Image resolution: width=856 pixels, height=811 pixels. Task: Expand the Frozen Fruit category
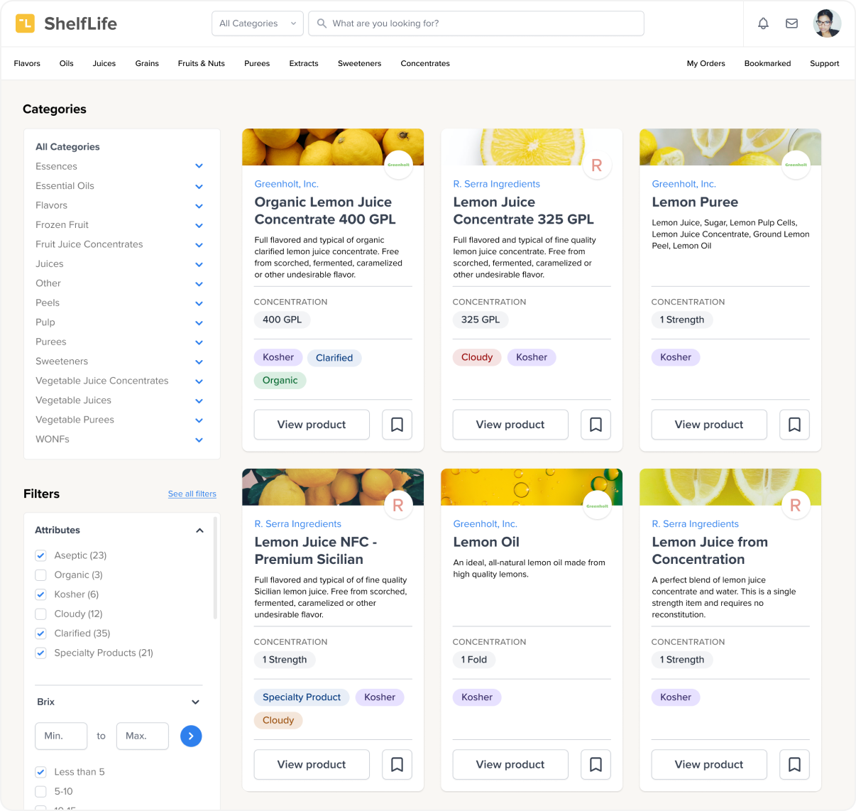tap(199, 225)
